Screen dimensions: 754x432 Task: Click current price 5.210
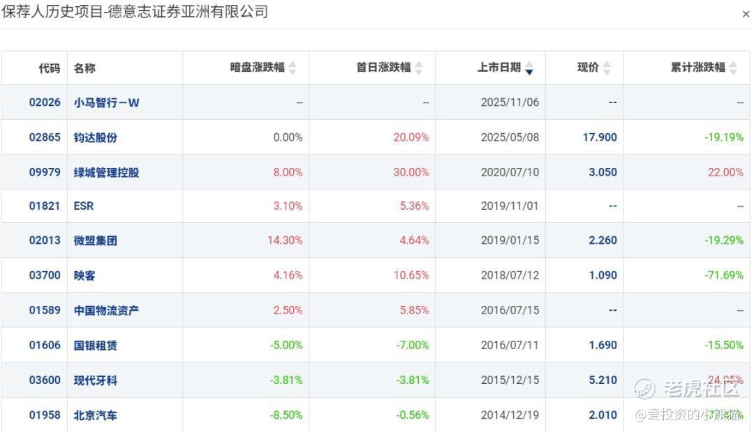(603, 380)
